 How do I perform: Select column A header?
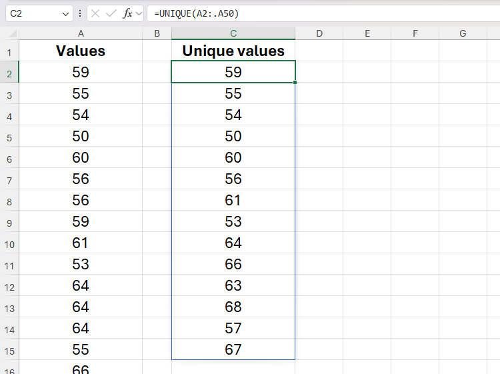pyautogui.click(x=81, y=33)
